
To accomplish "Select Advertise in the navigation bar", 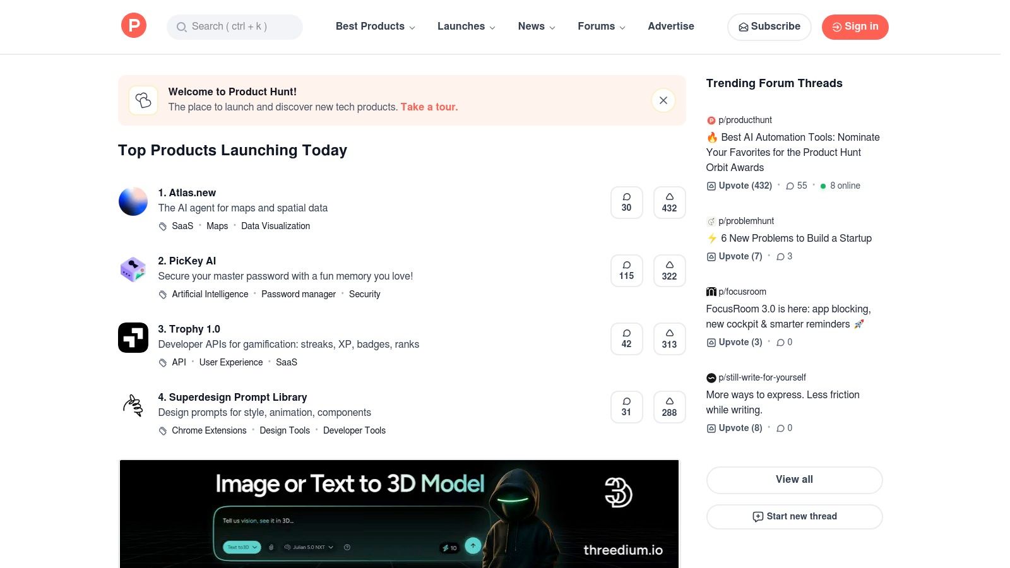I will click(x=670, y=27).
